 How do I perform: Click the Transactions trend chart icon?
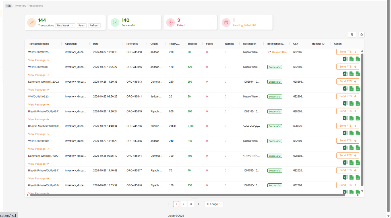[32, 22]
